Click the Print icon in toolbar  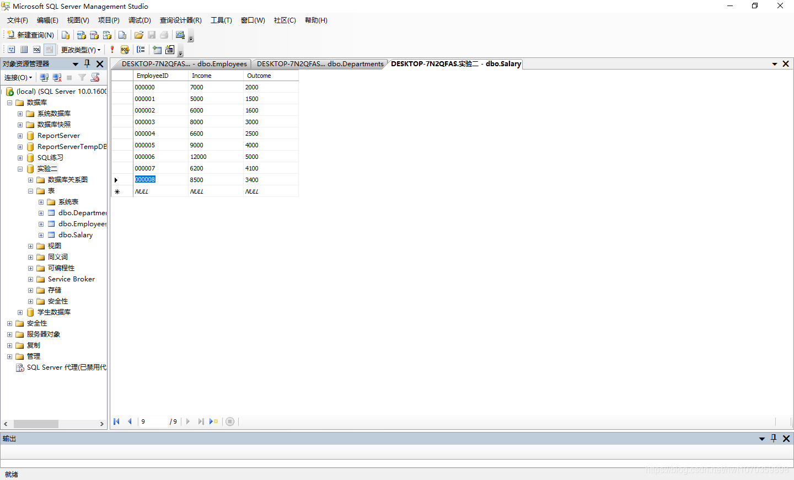(x=164, y=35)
